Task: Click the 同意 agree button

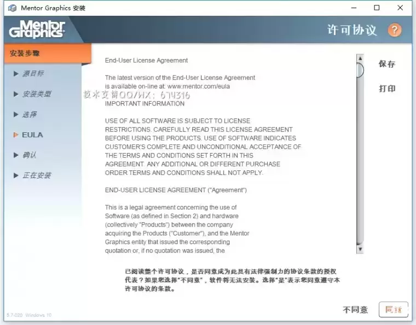Action: coord(393,309)
